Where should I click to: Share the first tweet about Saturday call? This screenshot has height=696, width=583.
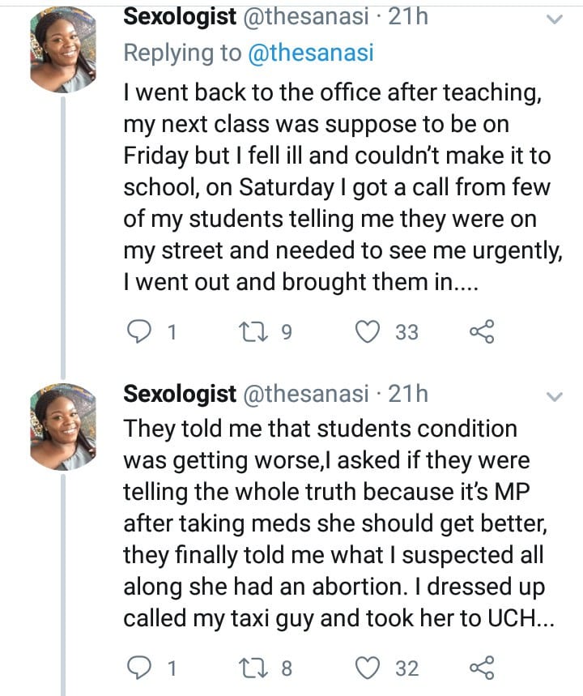(x=481, y=331)
